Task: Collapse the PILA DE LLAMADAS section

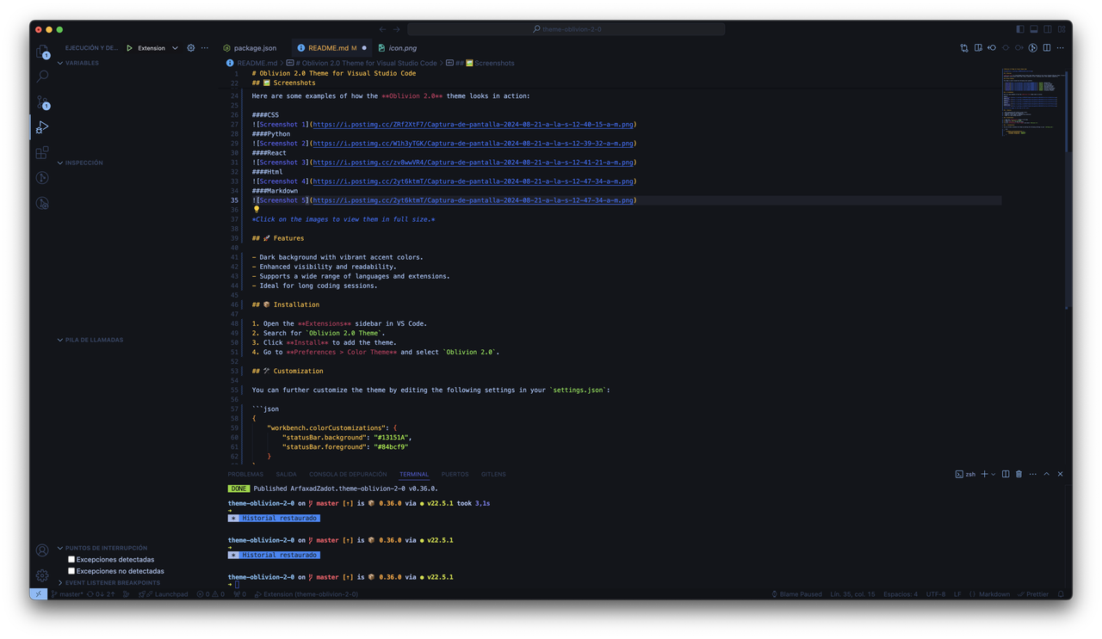Action: [90, 340]
